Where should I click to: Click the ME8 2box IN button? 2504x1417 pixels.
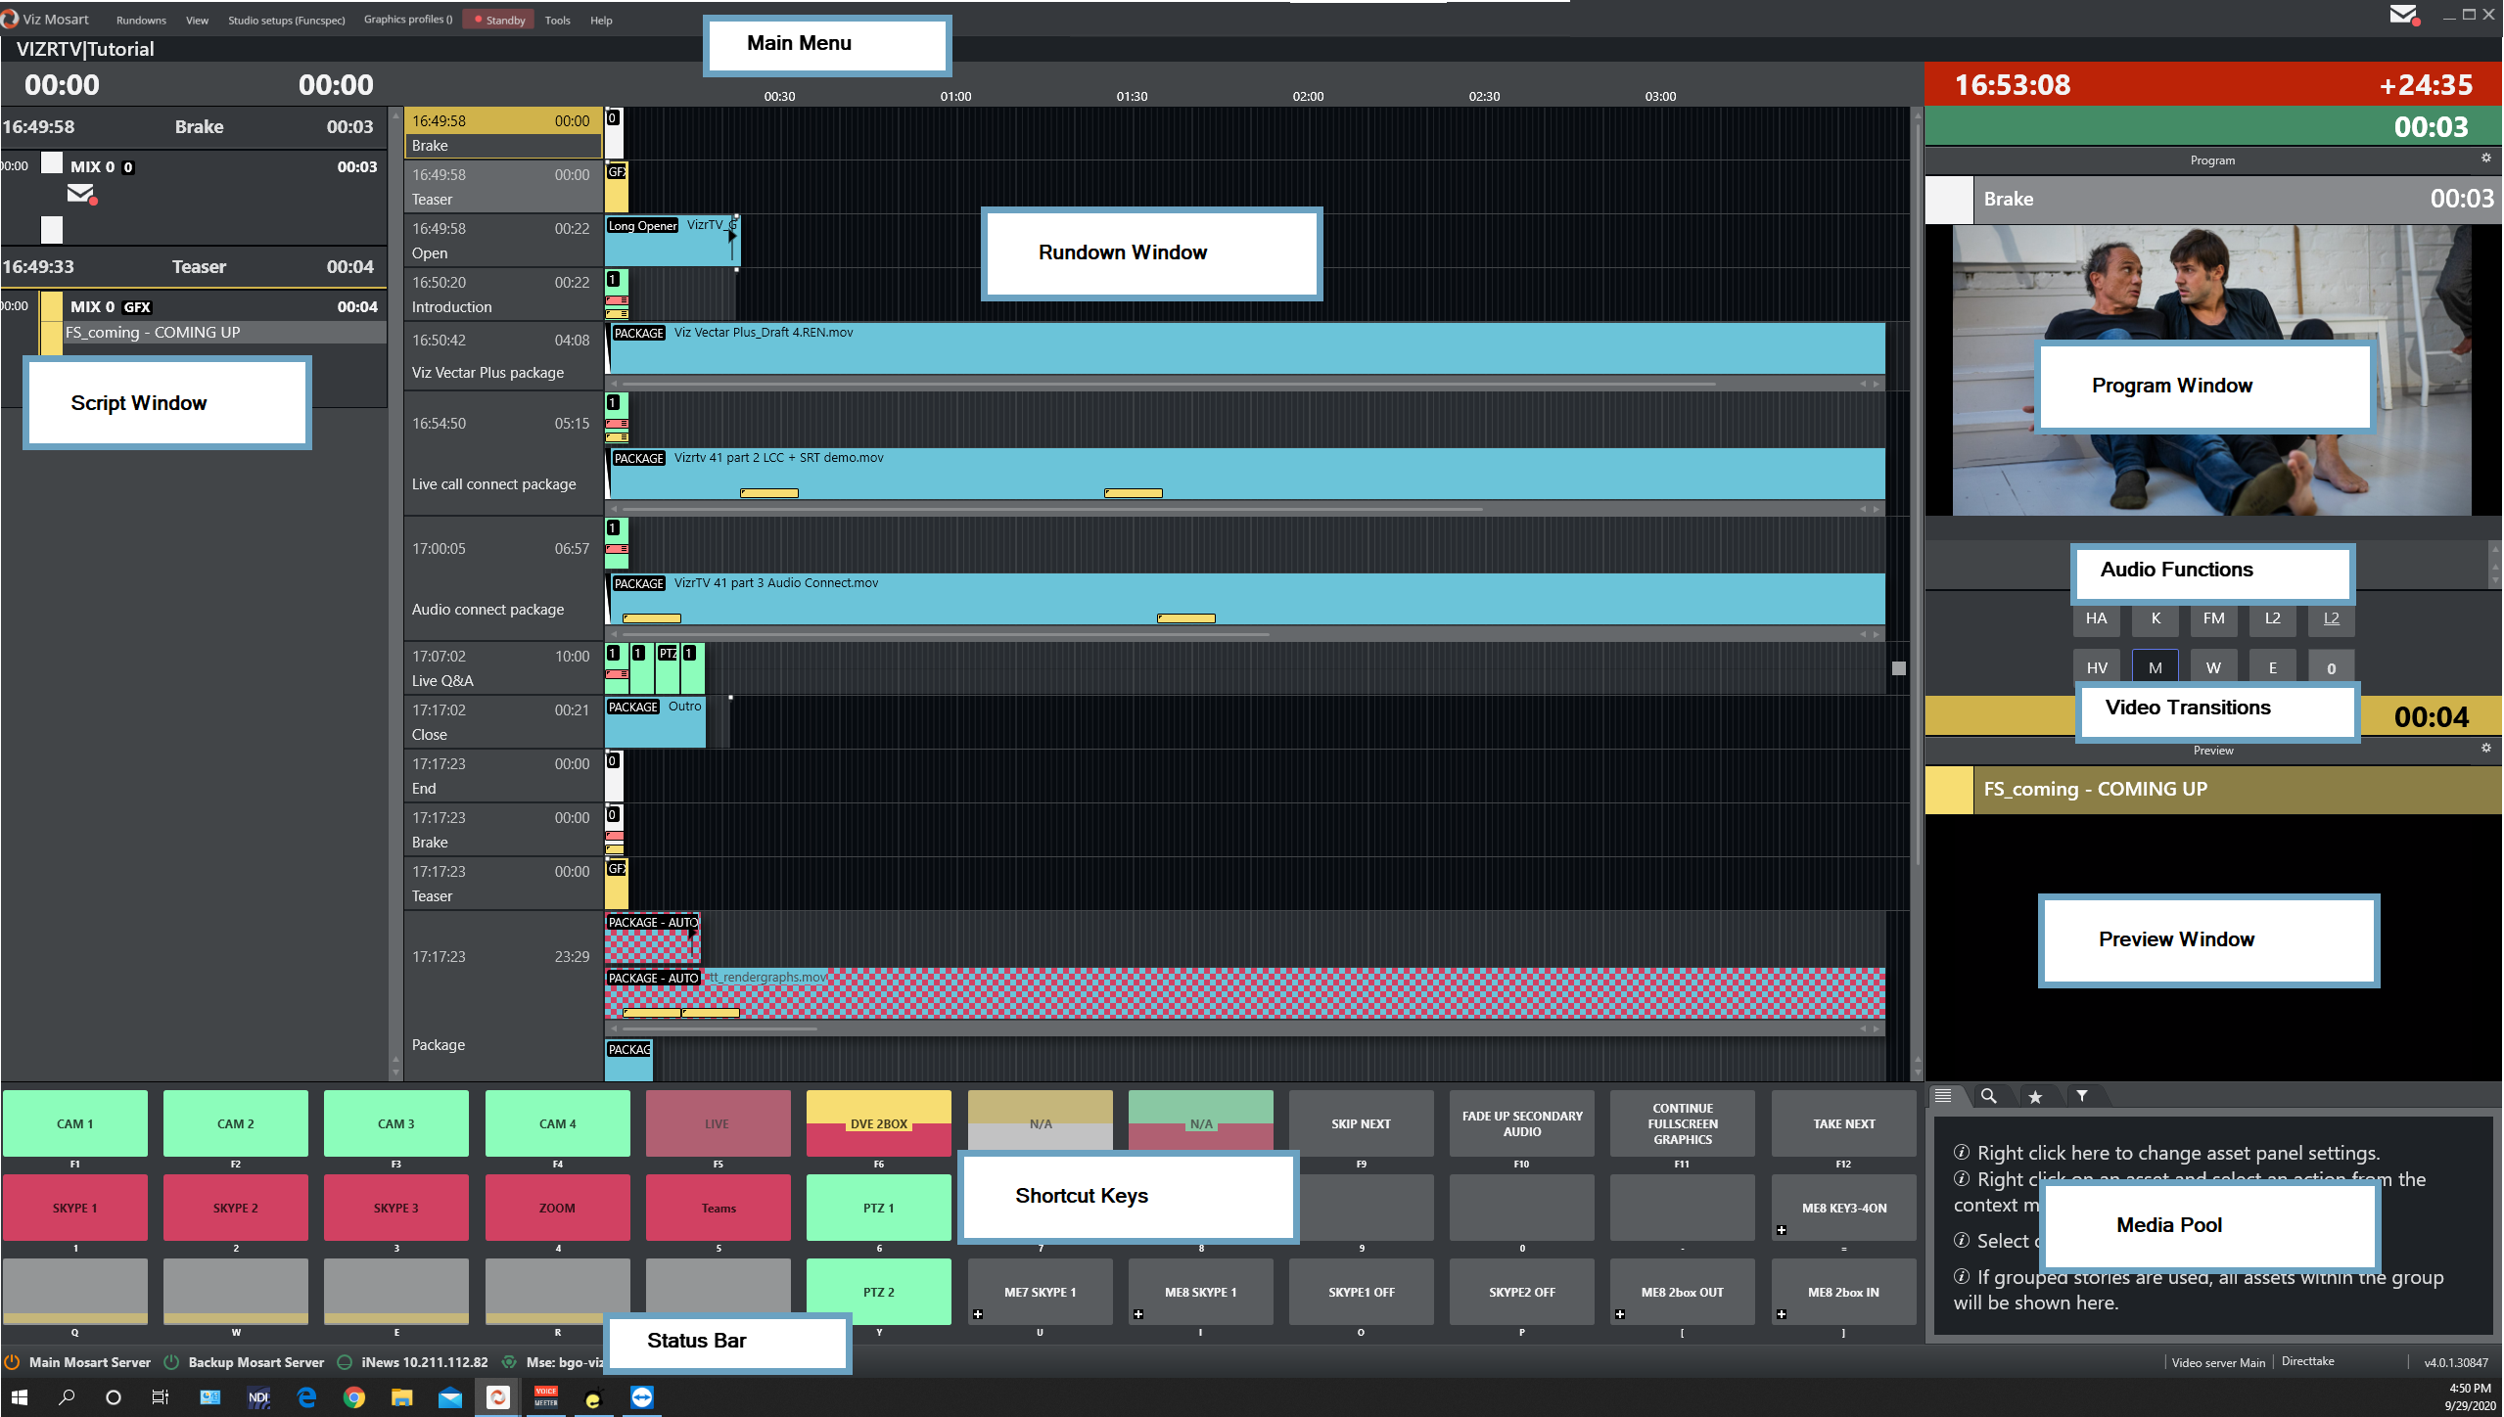tap(1844, 1292)
